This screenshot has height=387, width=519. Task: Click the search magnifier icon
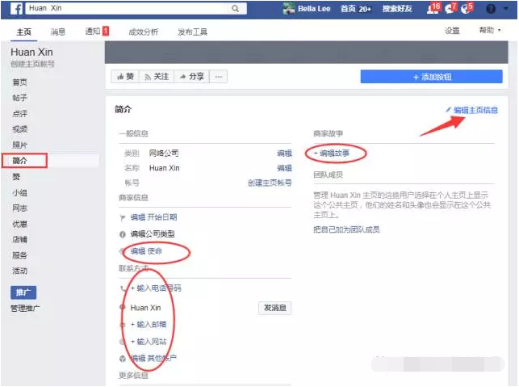[235, 8]
